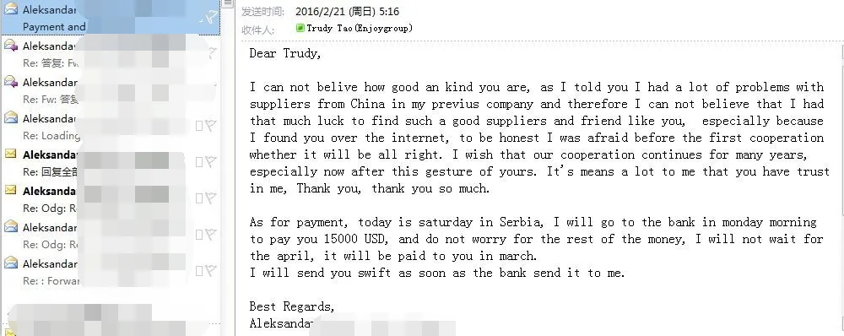Screen dimensions: 844x336
Task: Toggle the category box on 'Re: 回复全部' message
Action: (x=199, y=162)
